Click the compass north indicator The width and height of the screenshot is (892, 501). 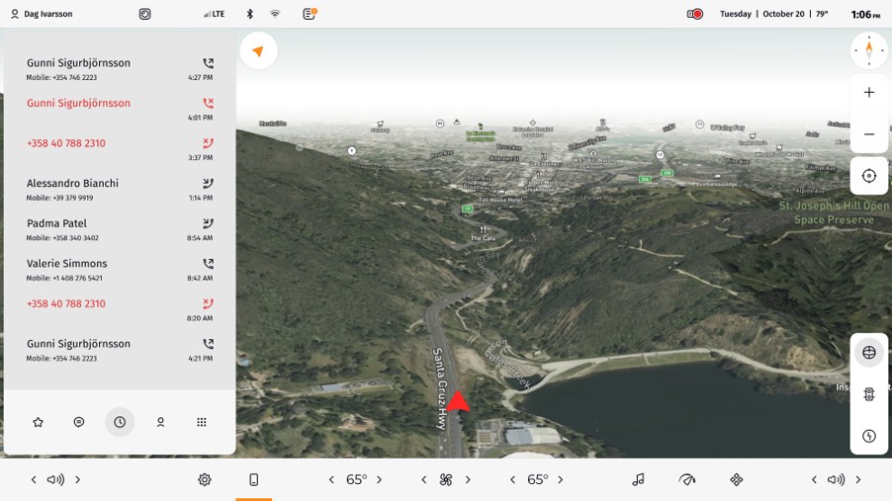868,49
